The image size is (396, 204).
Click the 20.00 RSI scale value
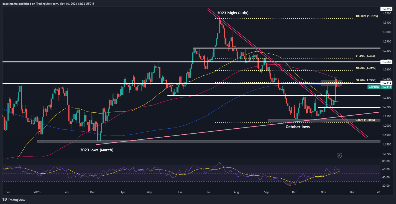click(386, 186)
